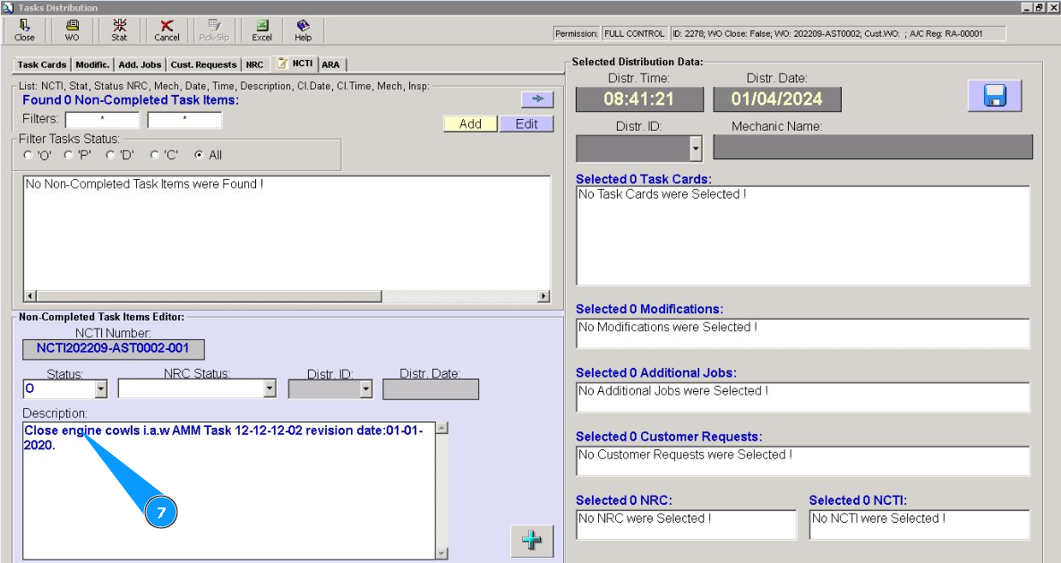Click the editor Distr. Date field
This screenshot has width=1061, height=563.
[x=431, y=389]
